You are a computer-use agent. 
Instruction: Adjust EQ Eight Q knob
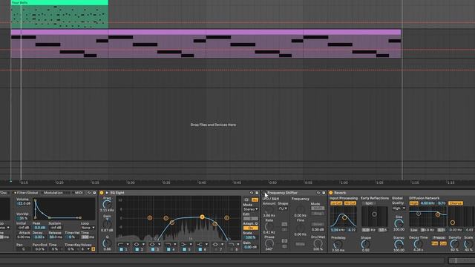tap(107, 243)
